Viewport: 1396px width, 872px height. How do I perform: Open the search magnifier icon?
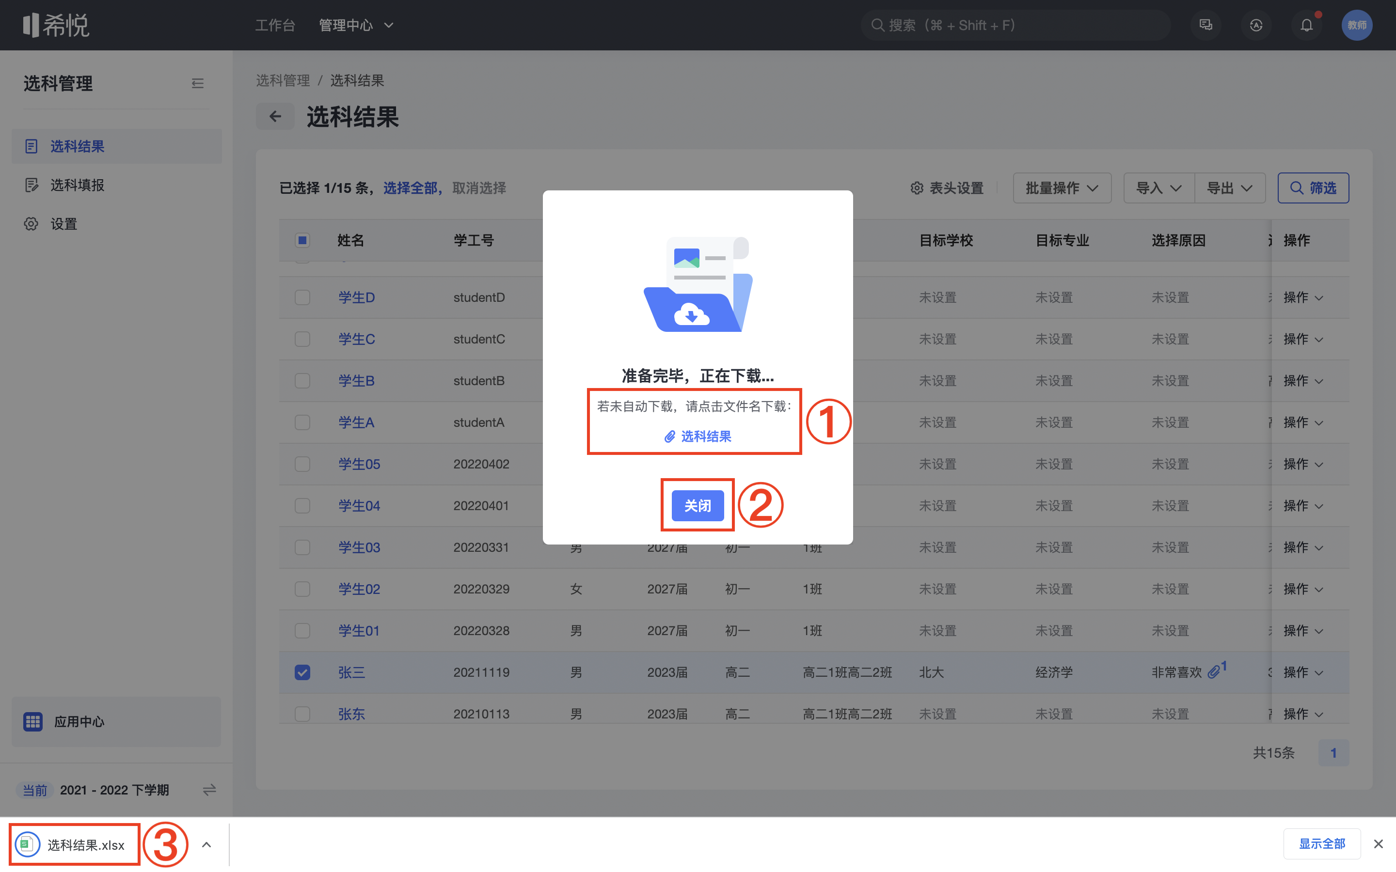coord(877,25)
